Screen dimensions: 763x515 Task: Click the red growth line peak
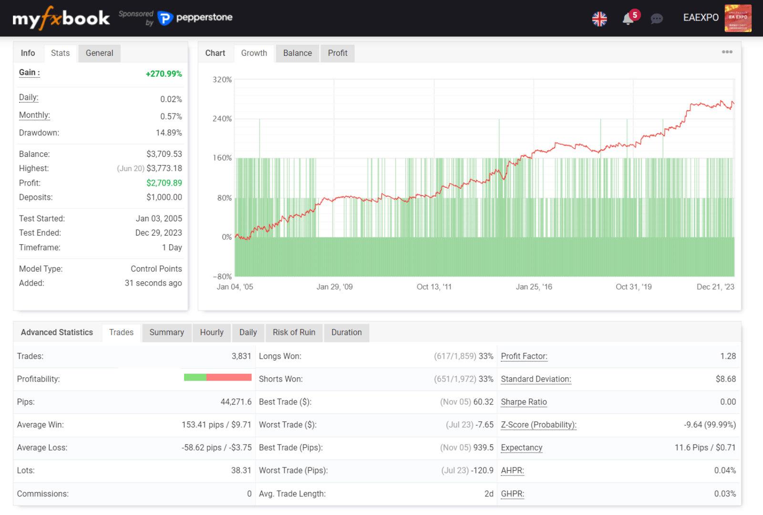(722, 101)
